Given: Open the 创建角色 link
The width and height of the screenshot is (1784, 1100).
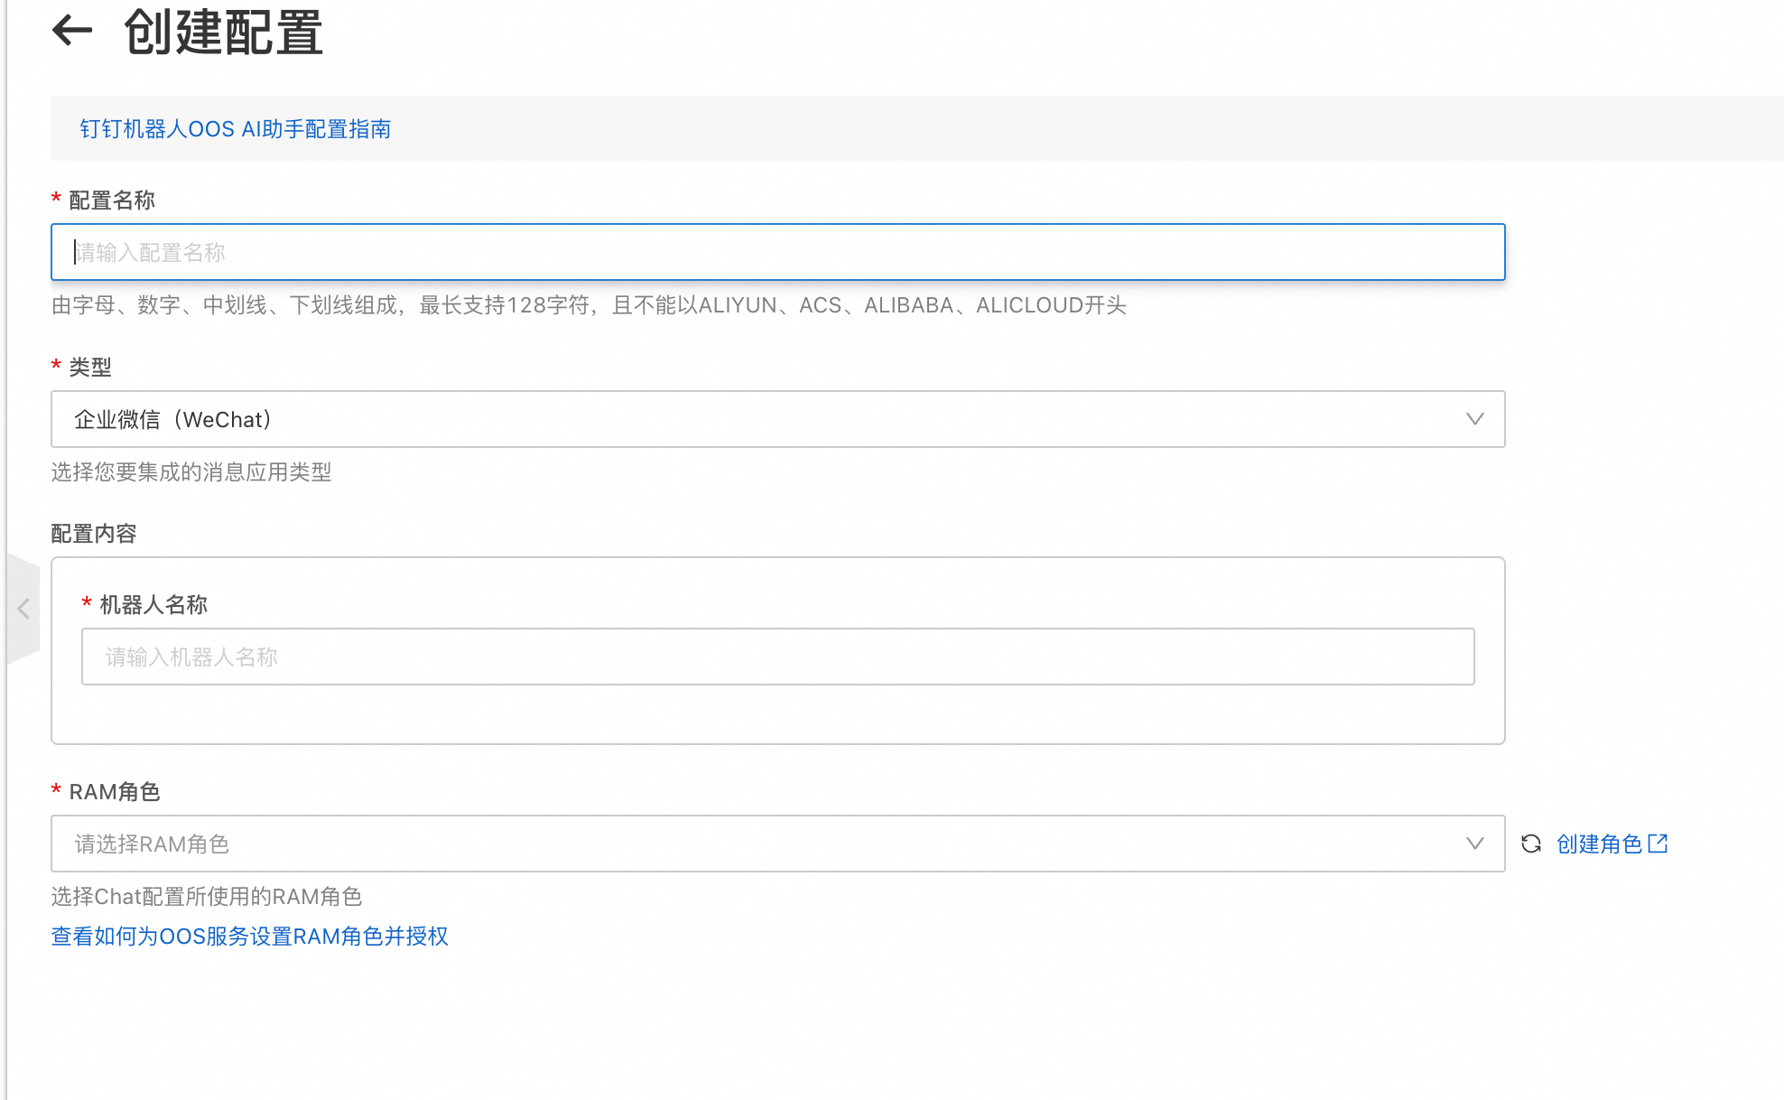Looking at the screenshot, I should [x=1612, y=844].
